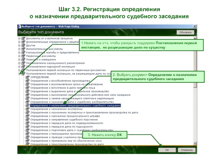Click icon of Определение о направлении судебного поручения
This screenshot has width=212, height=159.
[x=28, y=120]
